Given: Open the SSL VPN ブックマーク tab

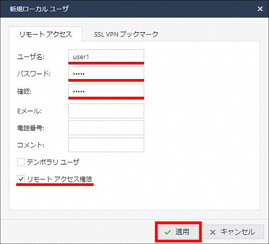Looking at the screenshot, I should [x=126, y=34].
